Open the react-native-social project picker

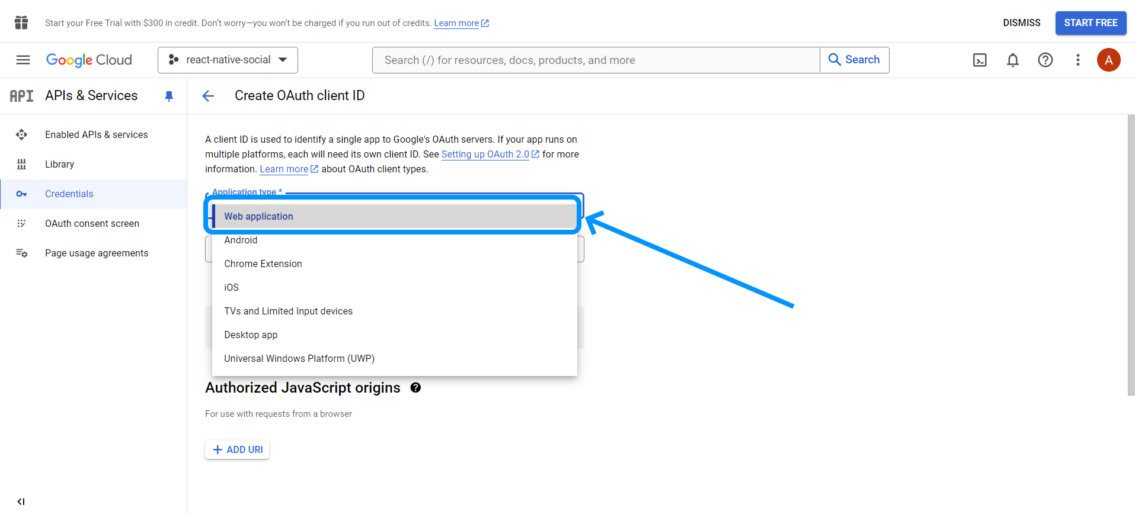pyautogui.click(x=228, y=60)
